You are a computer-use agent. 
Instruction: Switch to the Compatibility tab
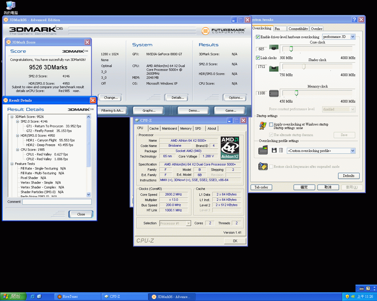298,29
